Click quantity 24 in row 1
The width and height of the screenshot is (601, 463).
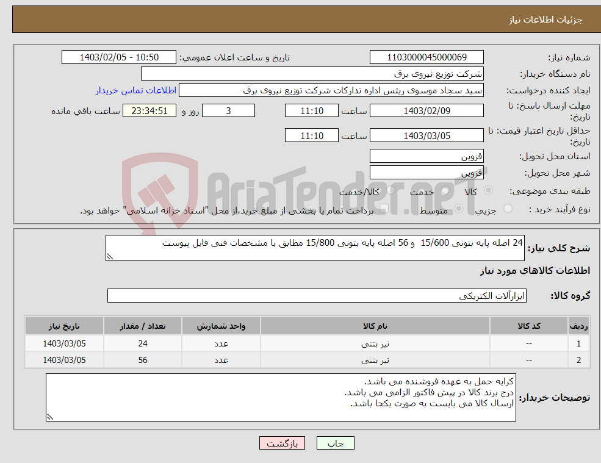[x=143, y=343]
